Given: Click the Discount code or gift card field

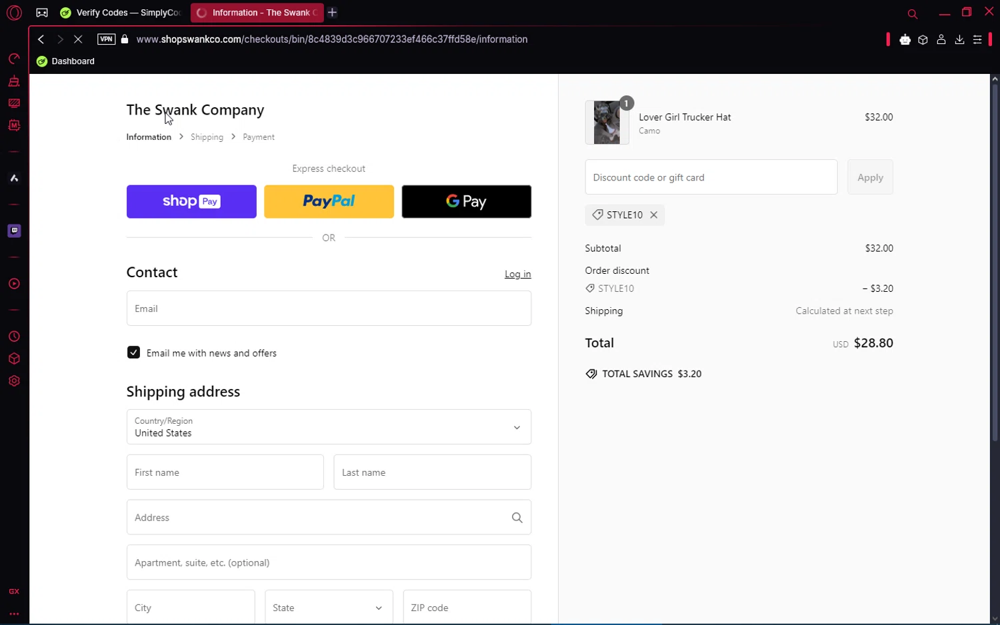Looking at the screenshot, I should pyautogui.click(x=711, y=177).
